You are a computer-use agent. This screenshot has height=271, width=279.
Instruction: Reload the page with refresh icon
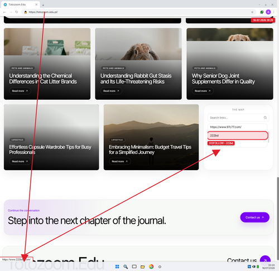(17, 12)
